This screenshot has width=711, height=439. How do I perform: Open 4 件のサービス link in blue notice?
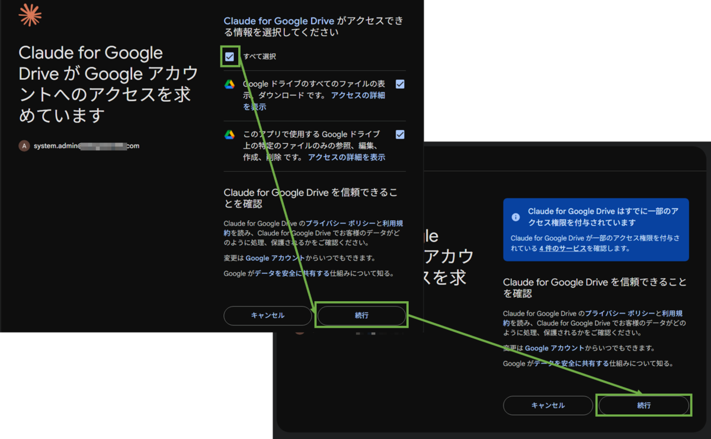pos(562,248)
